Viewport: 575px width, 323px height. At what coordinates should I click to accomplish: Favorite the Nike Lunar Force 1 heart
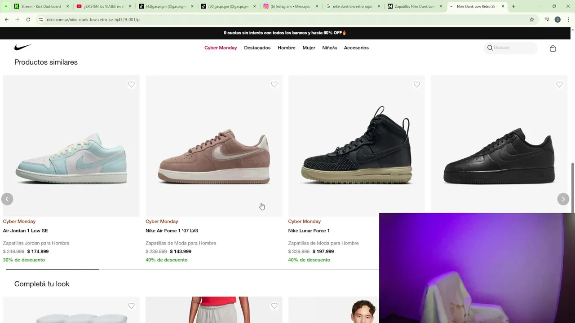click(417, 84)
